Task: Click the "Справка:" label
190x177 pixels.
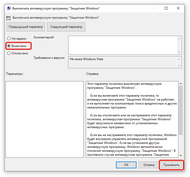Action: pyautogui.click(x=93, y=74)
